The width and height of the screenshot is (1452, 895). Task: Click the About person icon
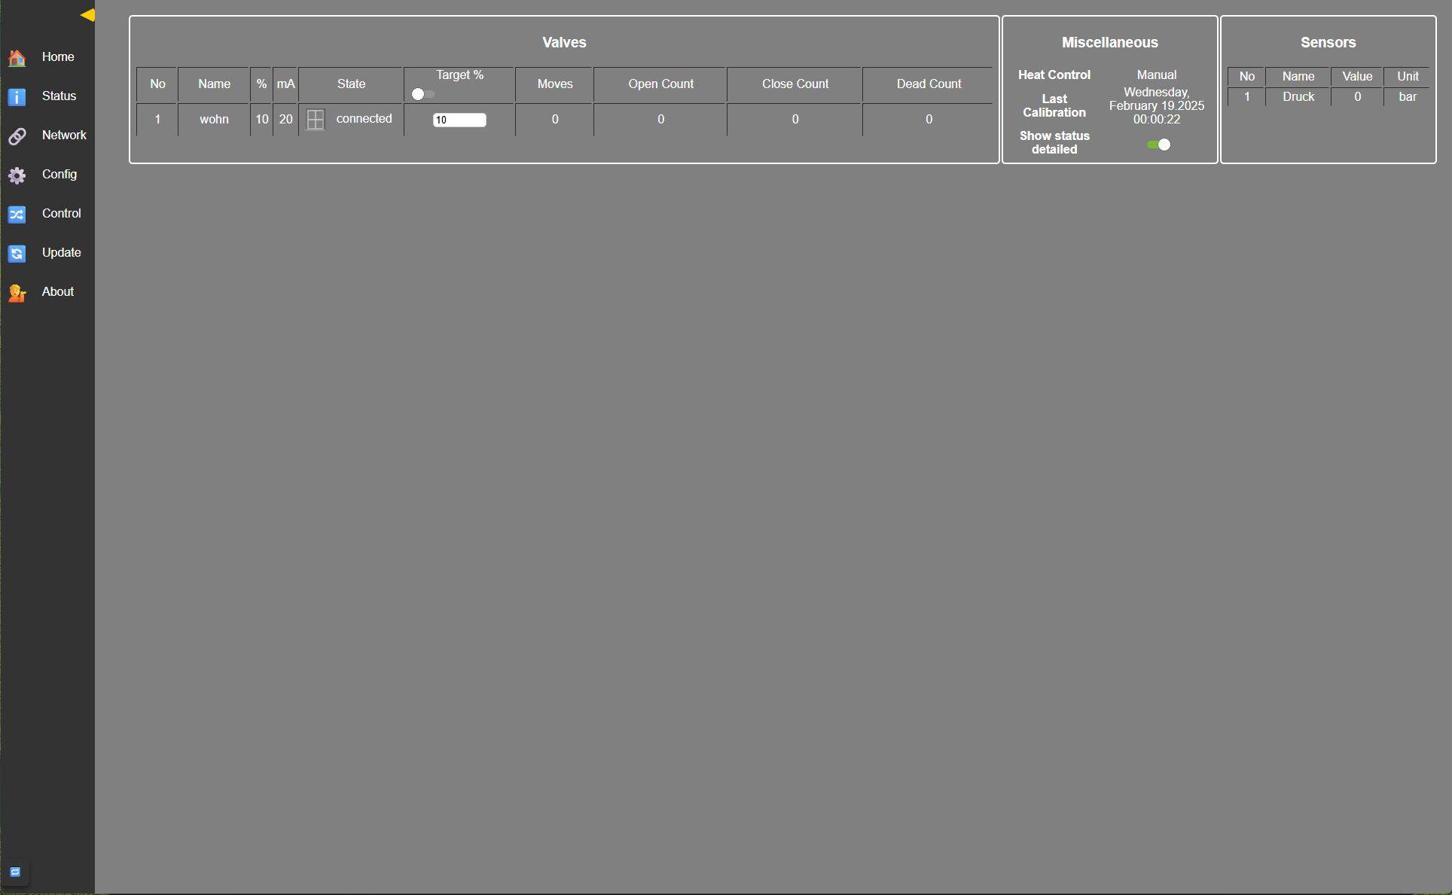pos(17,293)
